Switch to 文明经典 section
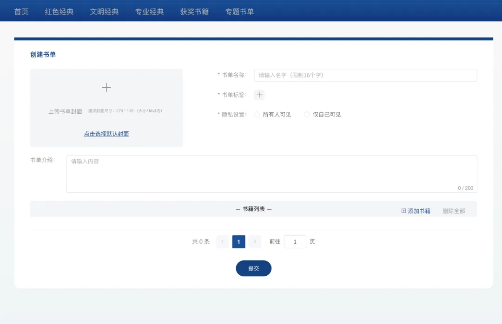Image resolution: width=502 pixels, height=324 pixels. click(104, 12)
